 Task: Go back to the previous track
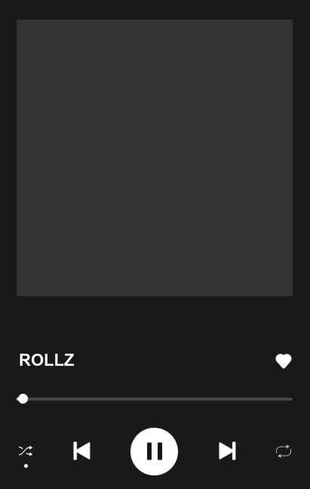82,450
